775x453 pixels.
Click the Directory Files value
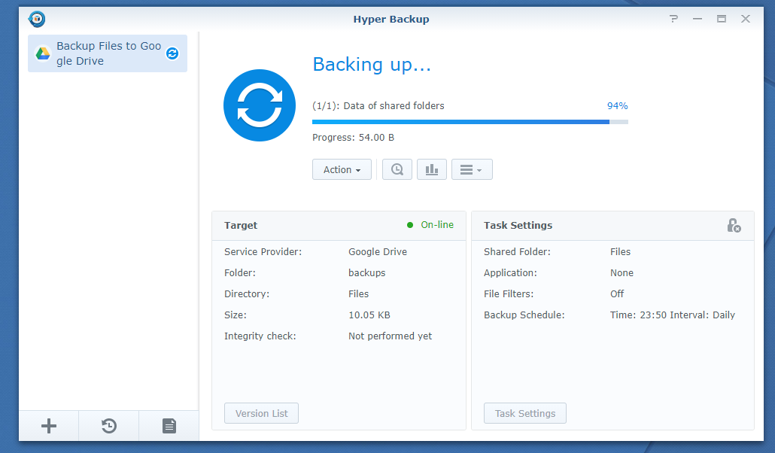358,293
